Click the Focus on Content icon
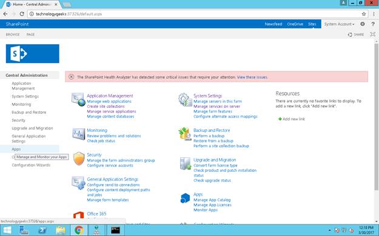Screen dimensions: 379x236 pyautogui.click(x=373, y=34)
